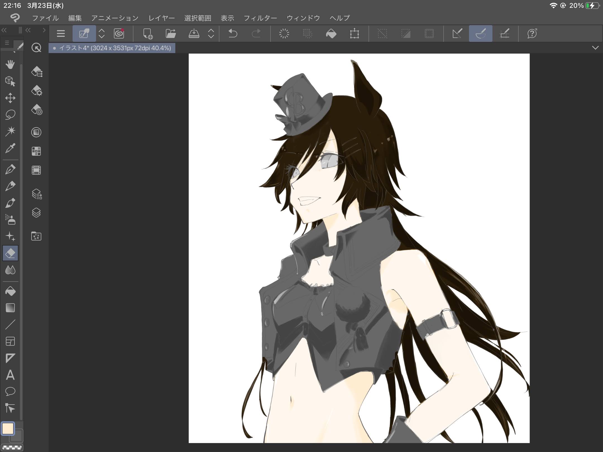Expand the save options up-down arrows

click(x=211, y=34)
